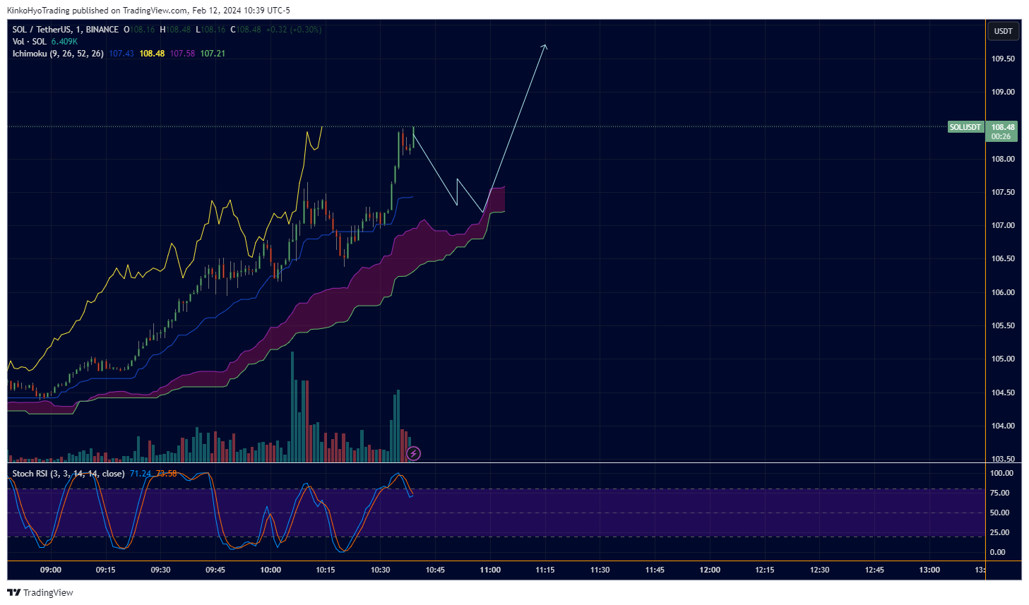This screenshot has width=1029, height=605.
Task: Click the TradingView logo at bottom
Action: 40,592
